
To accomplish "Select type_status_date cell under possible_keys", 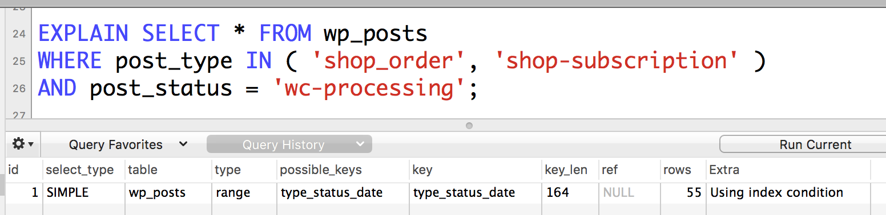I will [343, 193].
